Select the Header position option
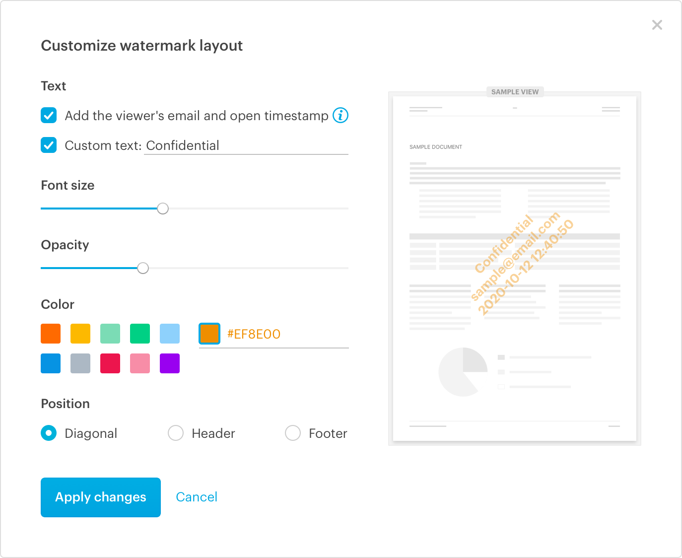The height and width of the screenshot is (558, 682). pyautogui.click(x=175, y=433)
